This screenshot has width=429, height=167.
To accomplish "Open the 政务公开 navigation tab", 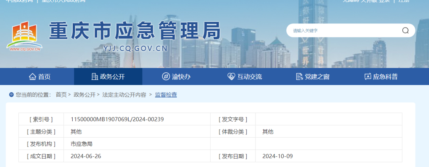I will [x=108, y=77].
